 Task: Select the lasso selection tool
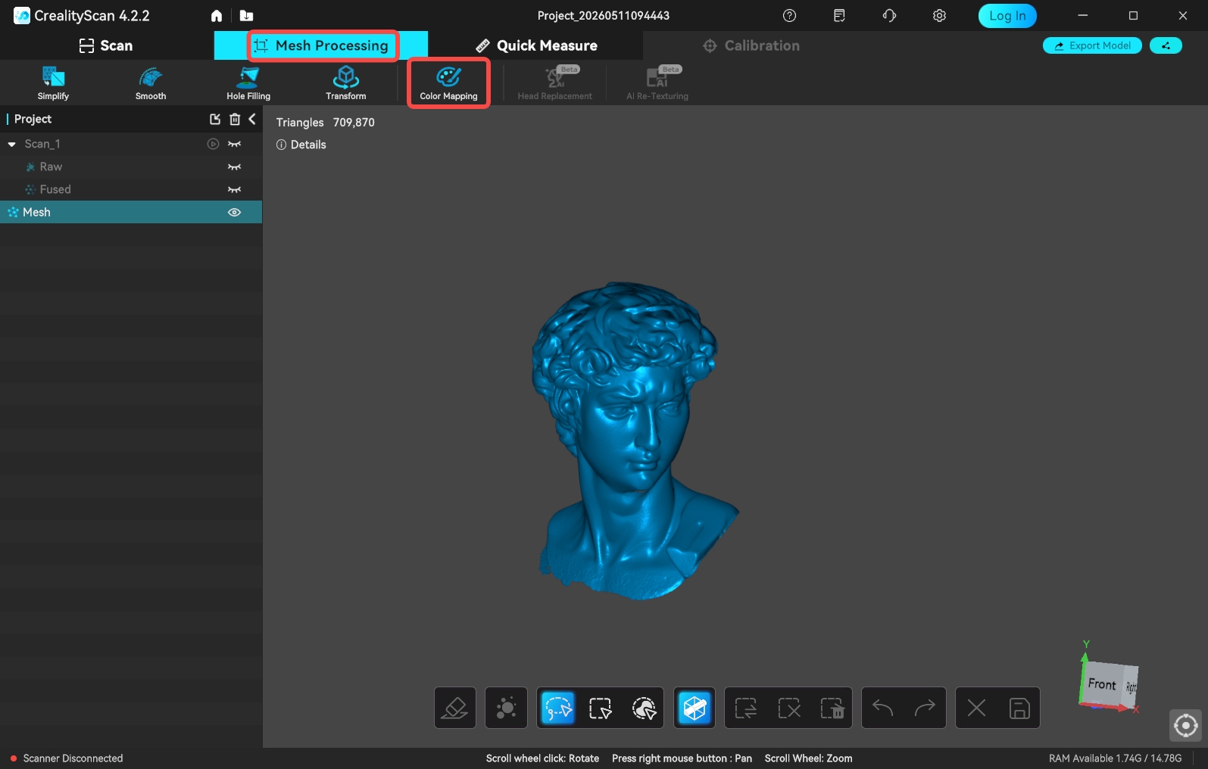click(558, 708)
